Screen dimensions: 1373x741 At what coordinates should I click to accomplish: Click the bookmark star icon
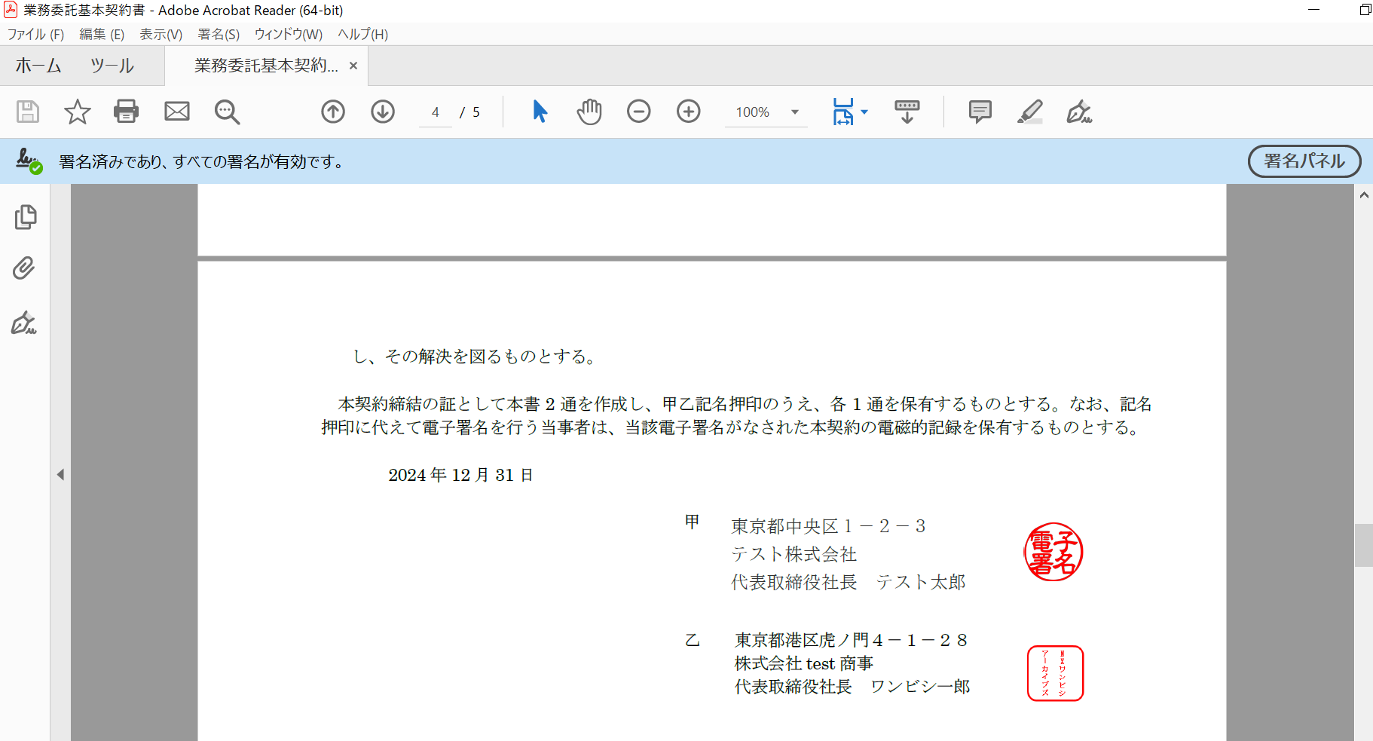pos(77,112)
